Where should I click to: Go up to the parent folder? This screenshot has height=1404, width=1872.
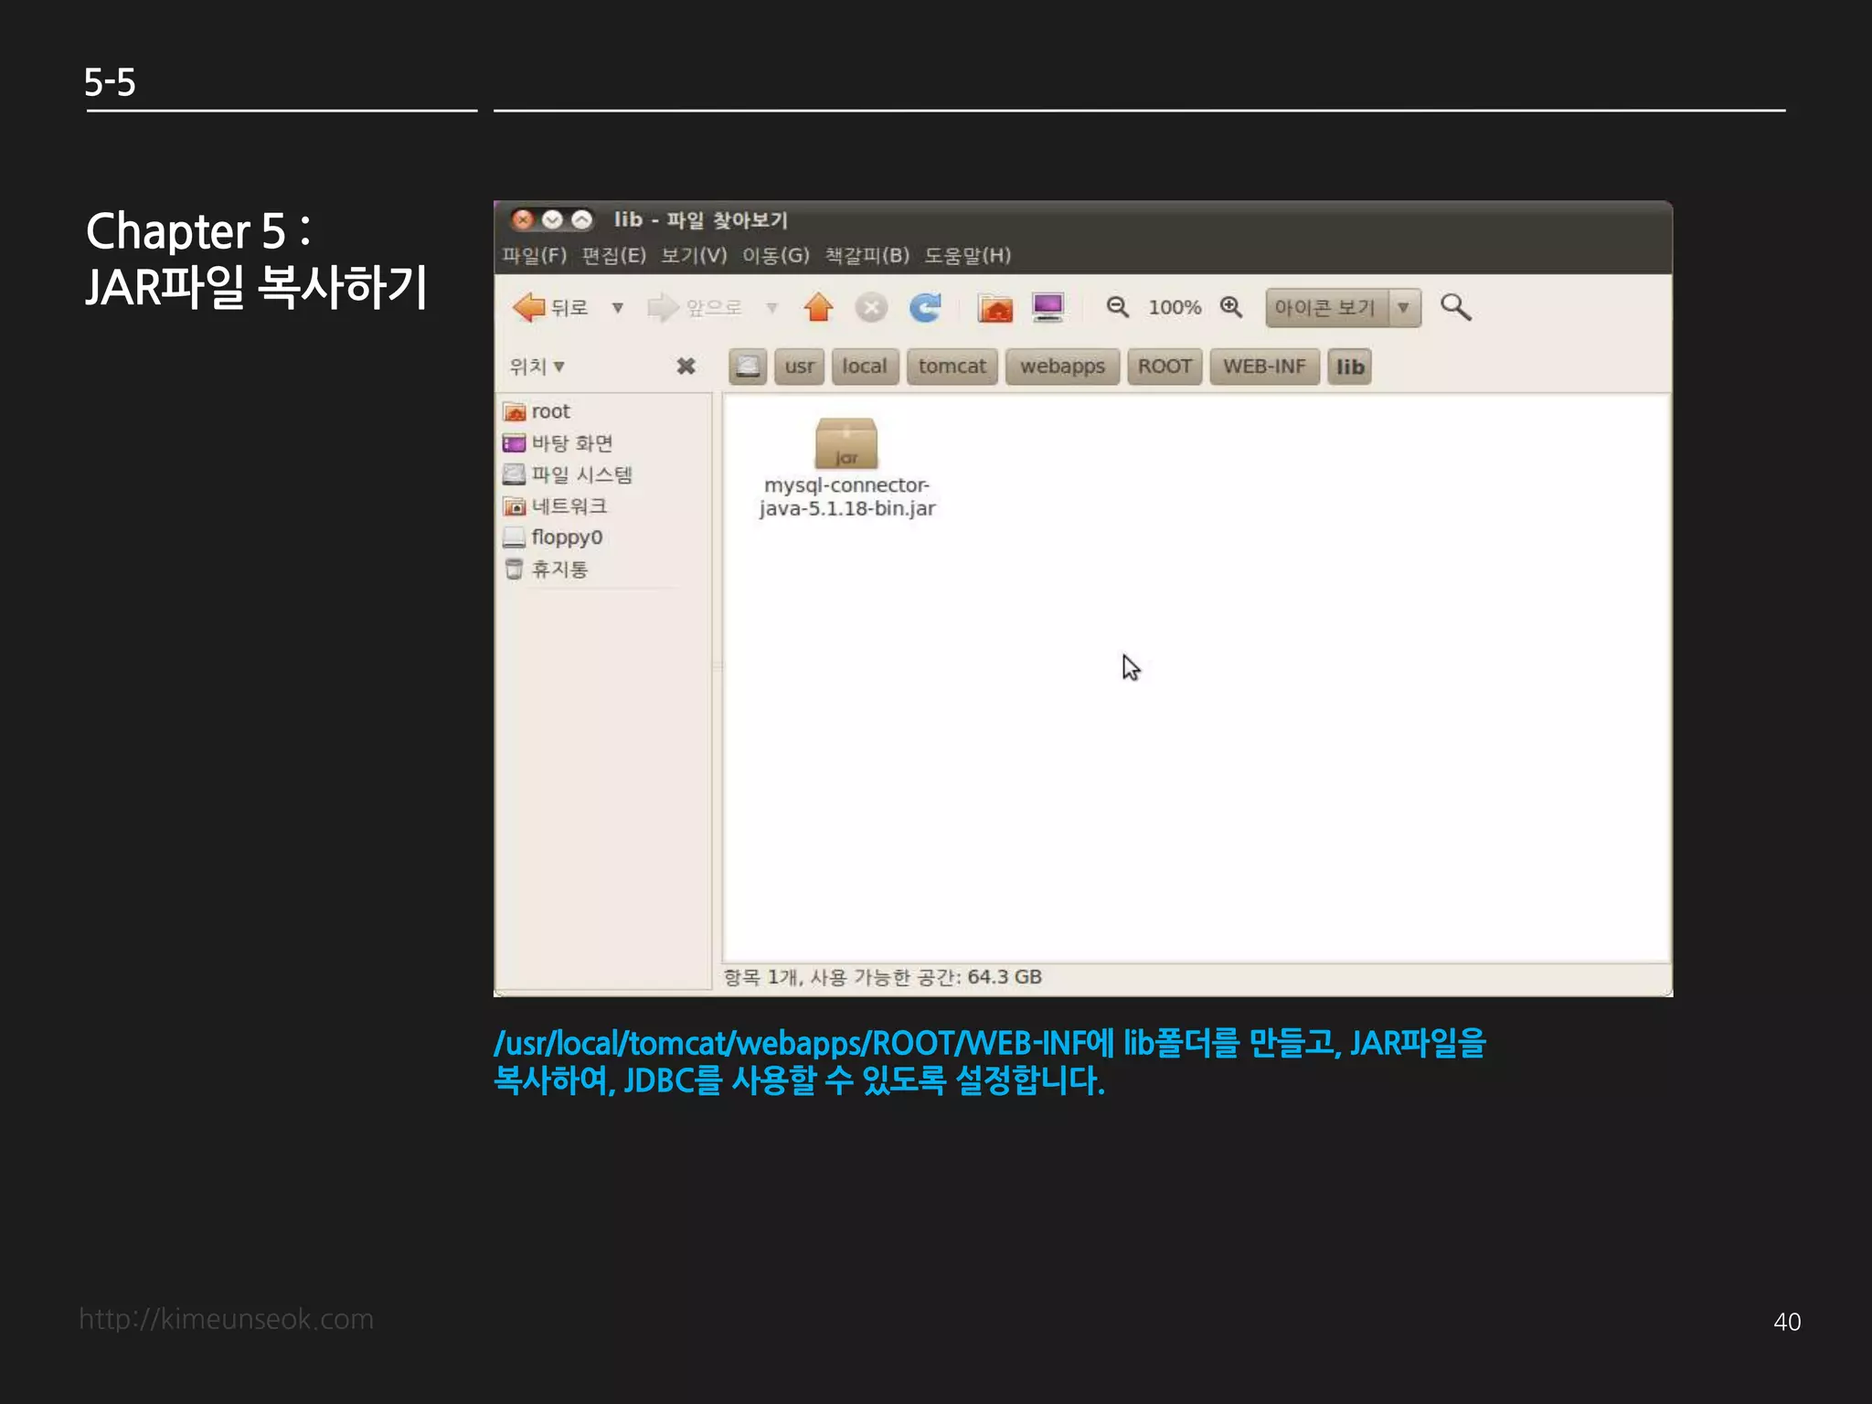[x=819, y=307]
